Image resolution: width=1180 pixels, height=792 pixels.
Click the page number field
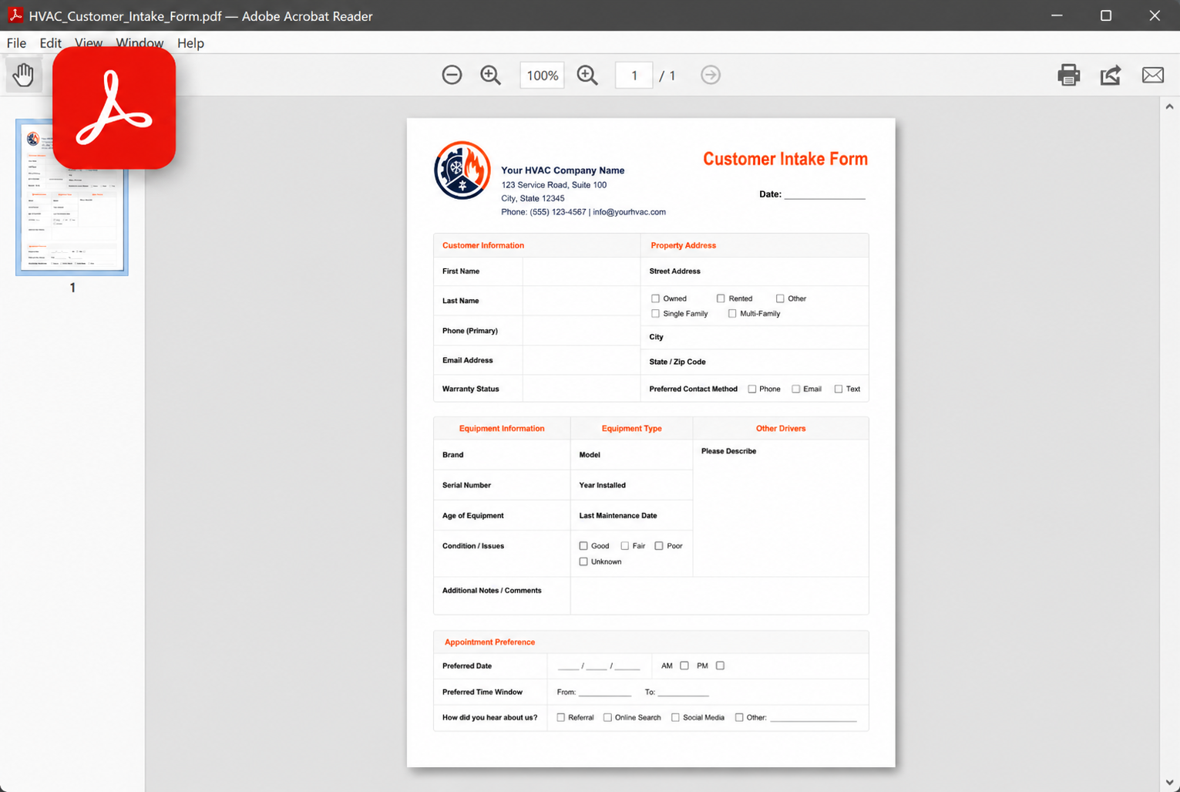point(634,75)
